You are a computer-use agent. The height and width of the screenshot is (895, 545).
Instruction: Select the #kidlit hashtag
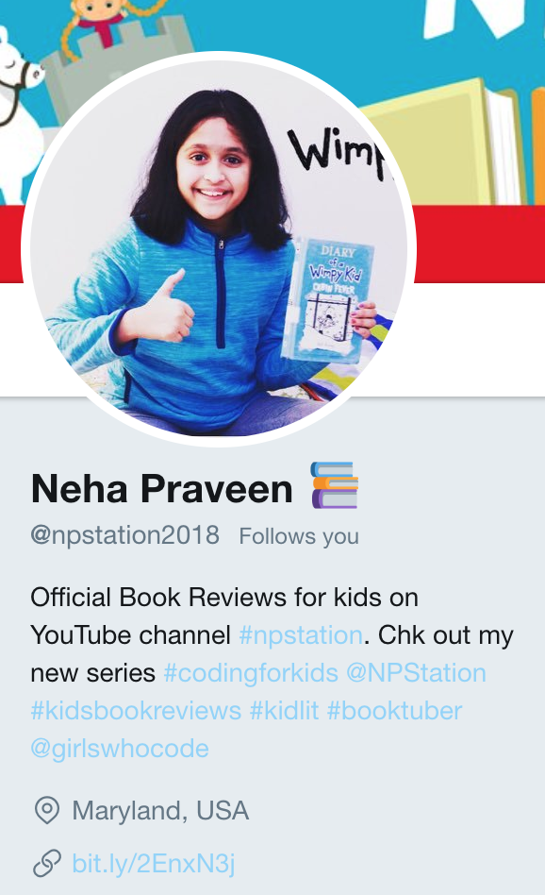tap(284, 711)
